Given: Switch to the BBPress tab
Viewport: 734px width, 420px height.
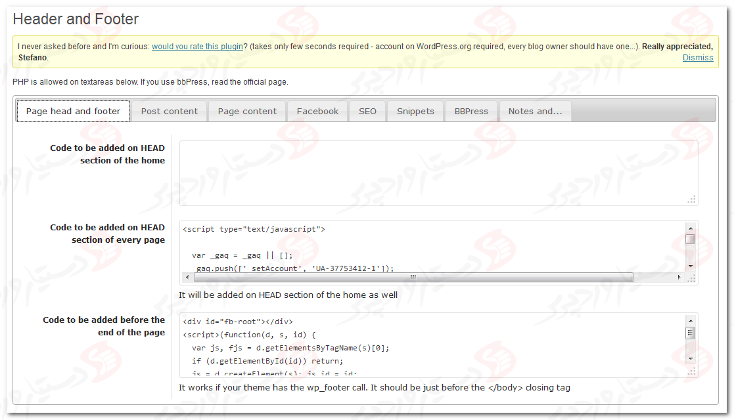Looking at the screenshot, I should 471,111.
